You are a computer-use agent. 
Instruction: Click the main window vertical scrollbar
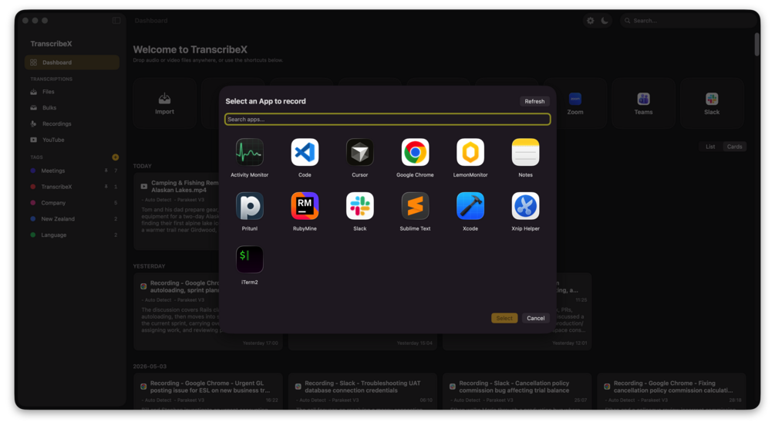[756, 45]
